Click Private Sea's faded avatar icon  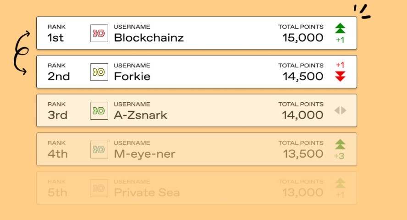click(x=99, y=188)
